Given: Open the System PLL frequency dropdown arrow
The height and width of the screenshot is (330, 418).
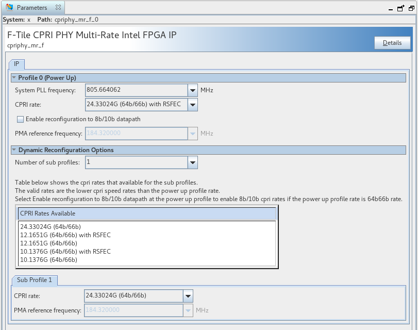Looking at the screenshot, I should point(192,90).
